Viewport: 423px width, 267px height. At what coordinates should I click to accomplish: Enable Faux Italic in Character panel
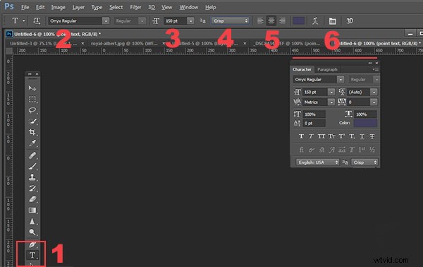pos(311,136)
